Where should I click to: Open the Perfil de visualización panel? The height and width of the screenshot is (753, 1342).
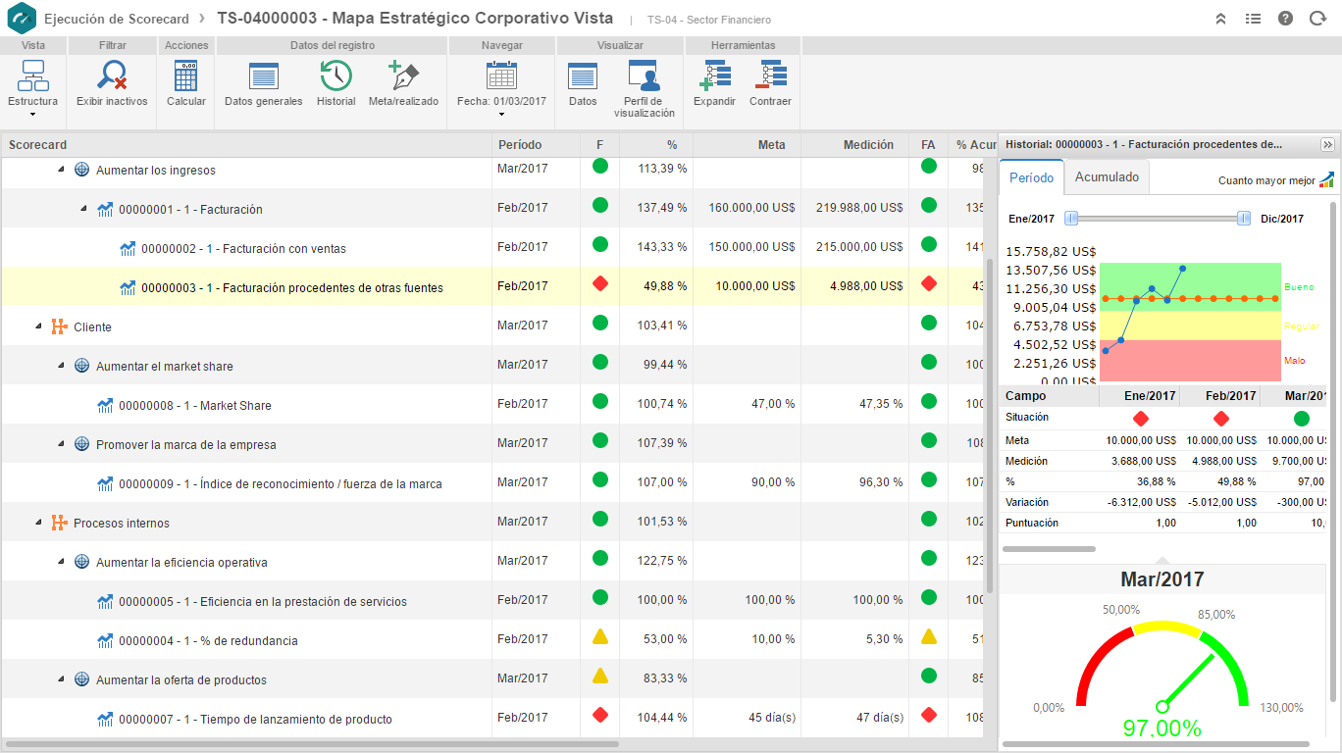643,85
